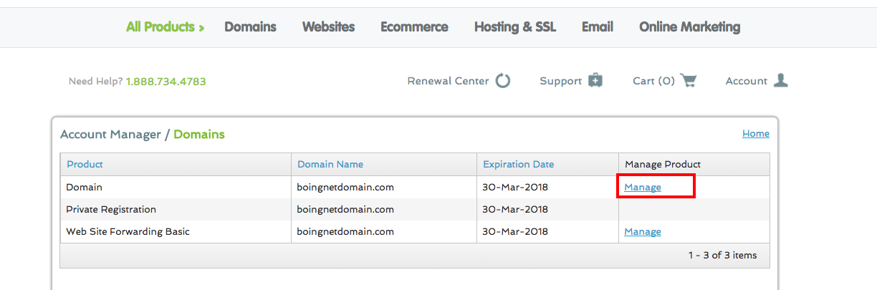
Task: Click the Support first-aid kit icon
Action: click(x=595, y=81)
